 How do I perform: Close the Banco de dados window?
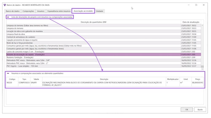(204, 5)
